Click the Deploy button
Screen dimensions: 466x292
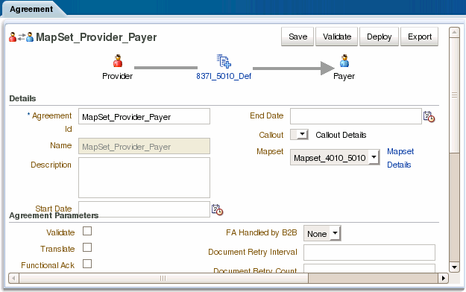(379, 36)
